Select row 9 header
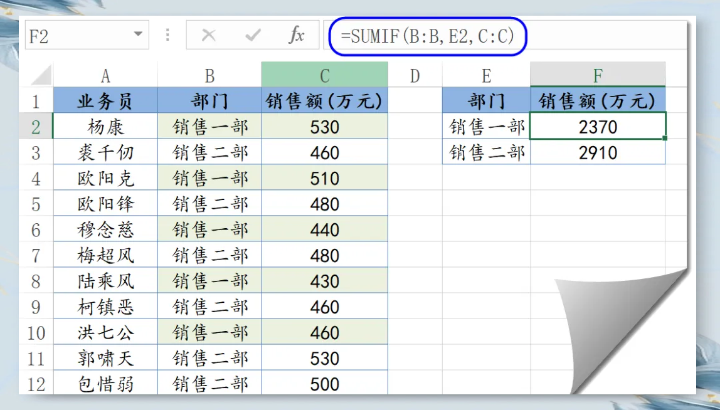Image resolution: width=720 pixels, height=410 pixels. [36, 306]
